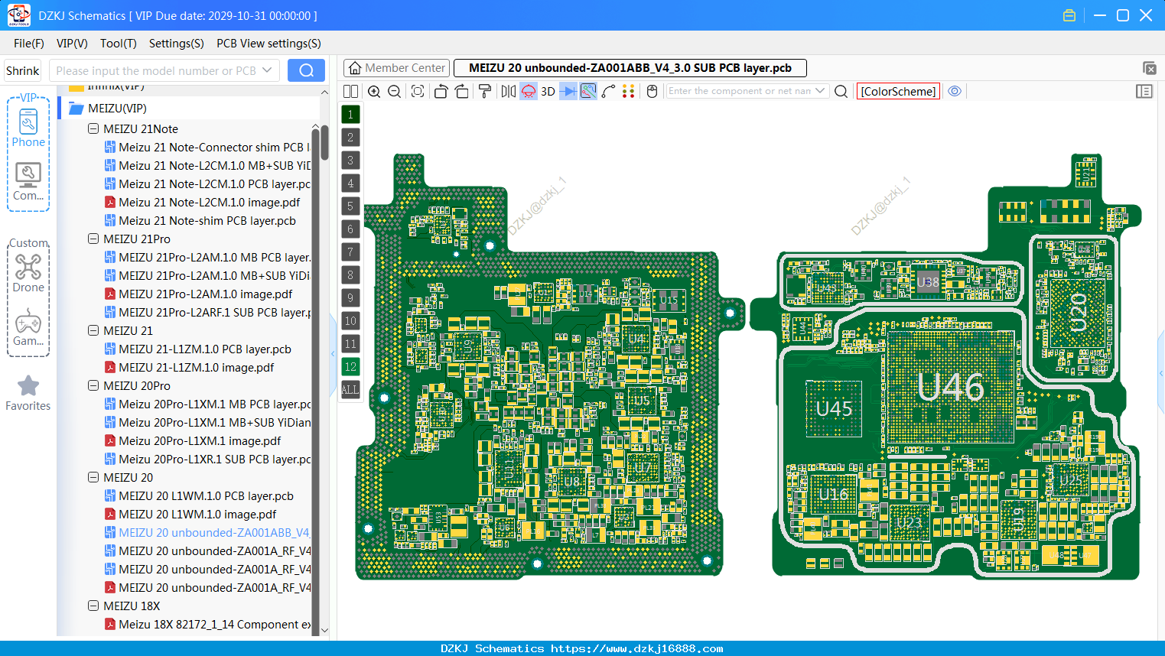1165x656 pixels.
Task: Collapse the MEIZU 21Pro tree node
Action: pos(93,239)
